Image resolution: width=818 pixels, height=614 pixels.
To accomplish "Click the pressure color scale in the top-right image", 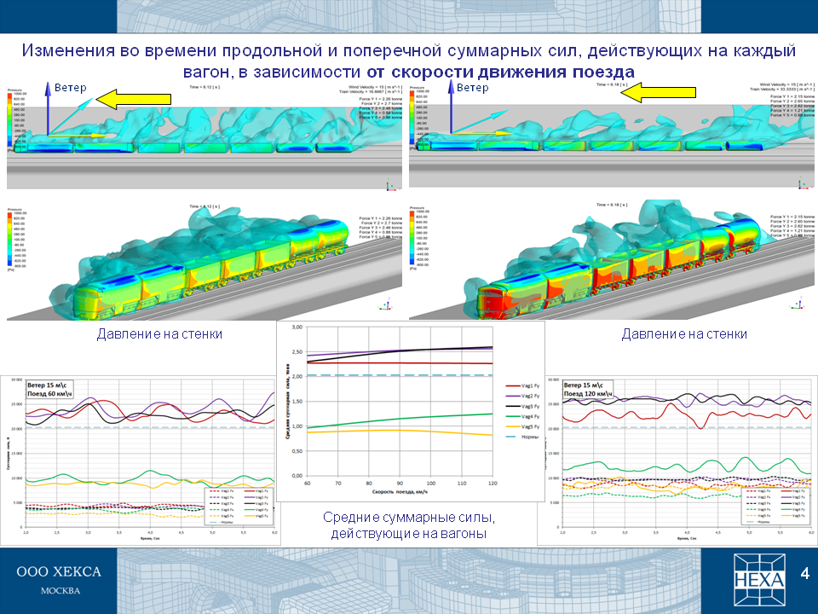I will point(412,119).
